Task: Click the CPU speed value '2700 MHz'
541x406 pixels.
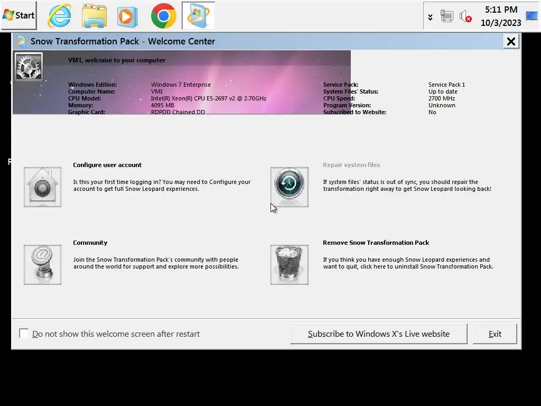Action: 442,98
